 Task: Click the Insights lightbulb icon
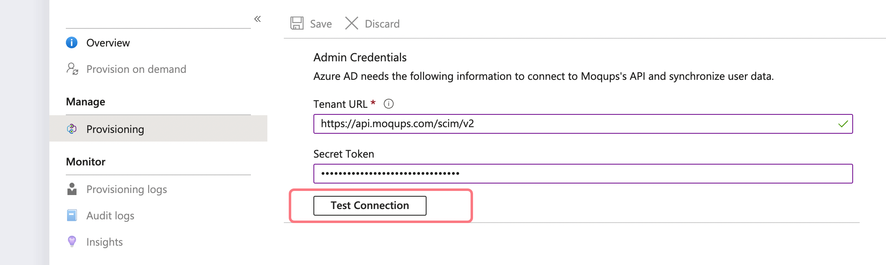72,242
